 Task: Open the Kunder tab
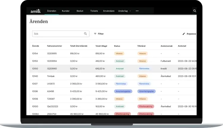tap(66, 11)
